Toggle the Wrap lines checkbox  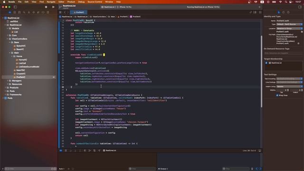(x=277, y=95)
